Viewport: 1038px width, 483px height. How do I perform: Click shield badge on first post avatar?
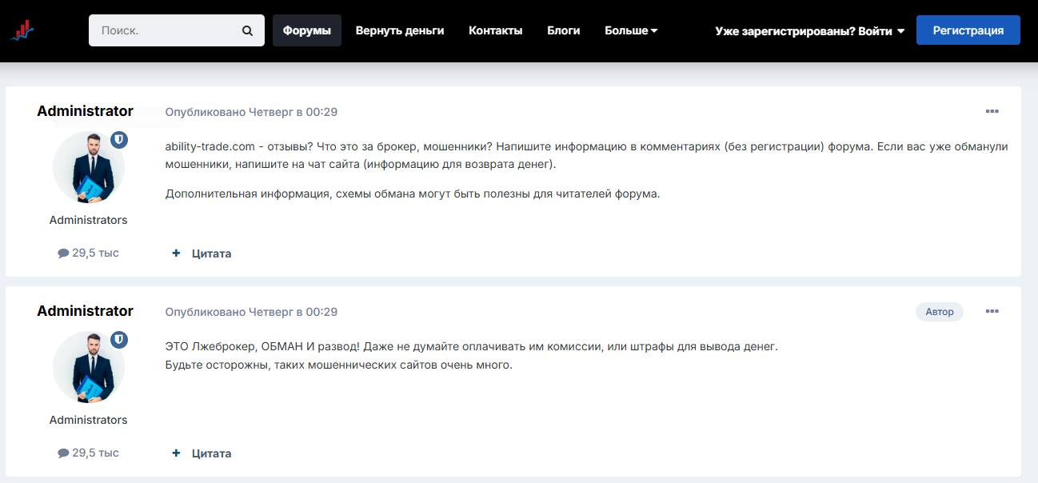point(118,140)
